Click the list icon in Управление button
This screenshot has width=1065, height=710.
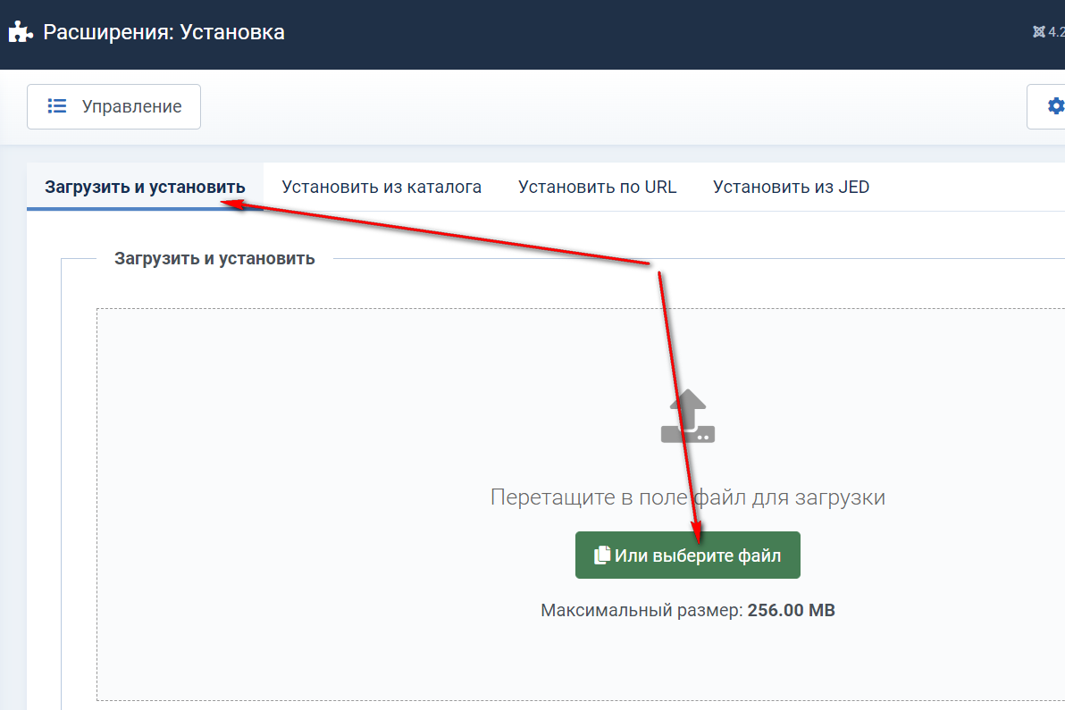[57, 106]
